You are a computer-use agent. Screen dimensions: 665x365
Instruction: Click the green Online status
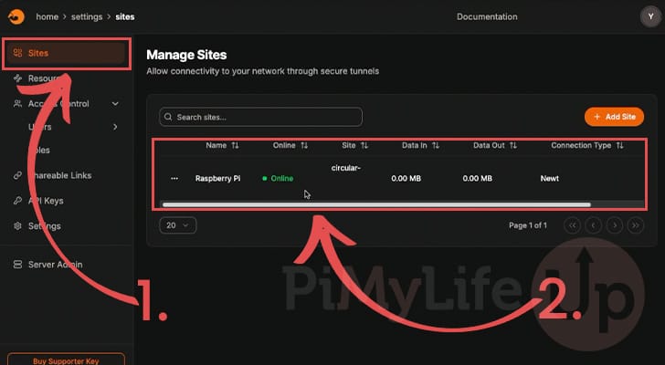(278, 179)
